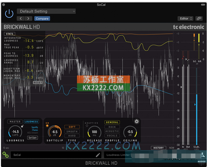Click the SoCal name field
This screenshot has width=207, height=167.
coord(56,155)
